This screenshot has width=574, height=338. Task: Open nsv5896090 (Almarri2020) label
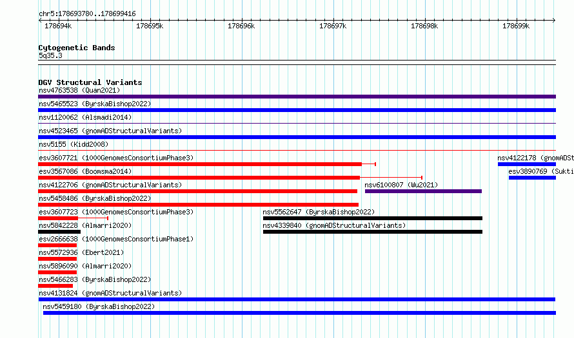click(x=85, y=266)
